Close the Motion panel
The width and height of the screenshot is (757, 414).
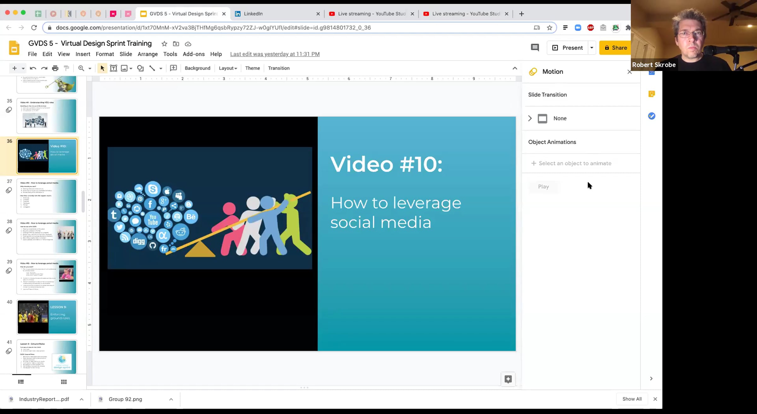point(630,72)
